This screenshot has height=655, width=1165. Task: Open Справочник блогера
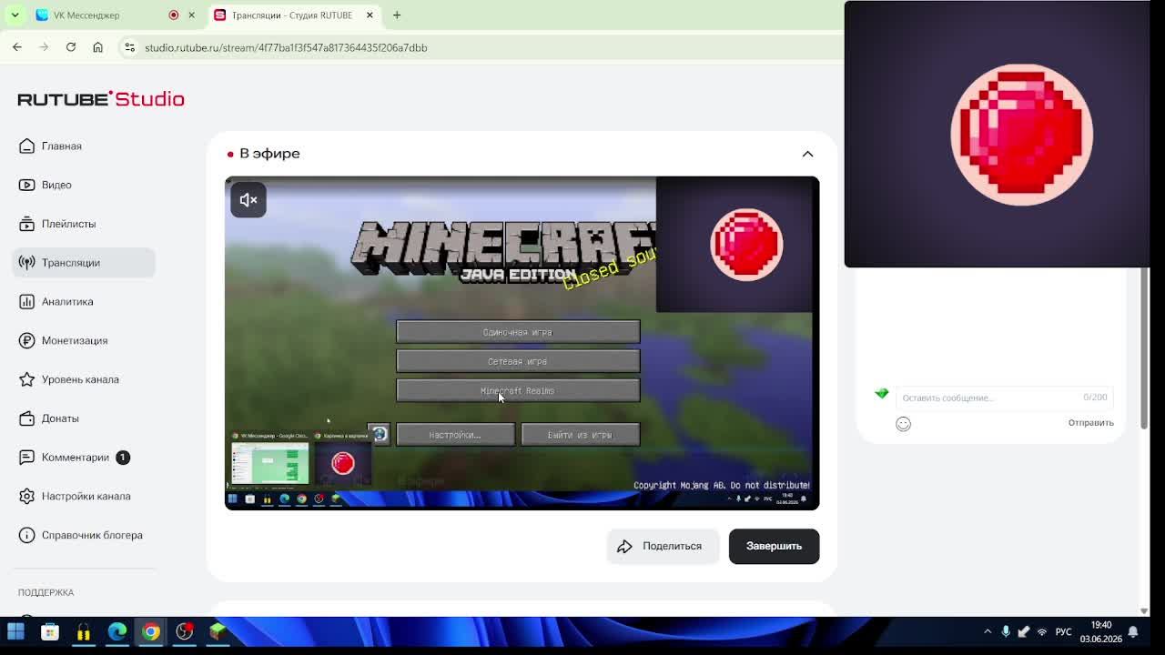[84, 535]
